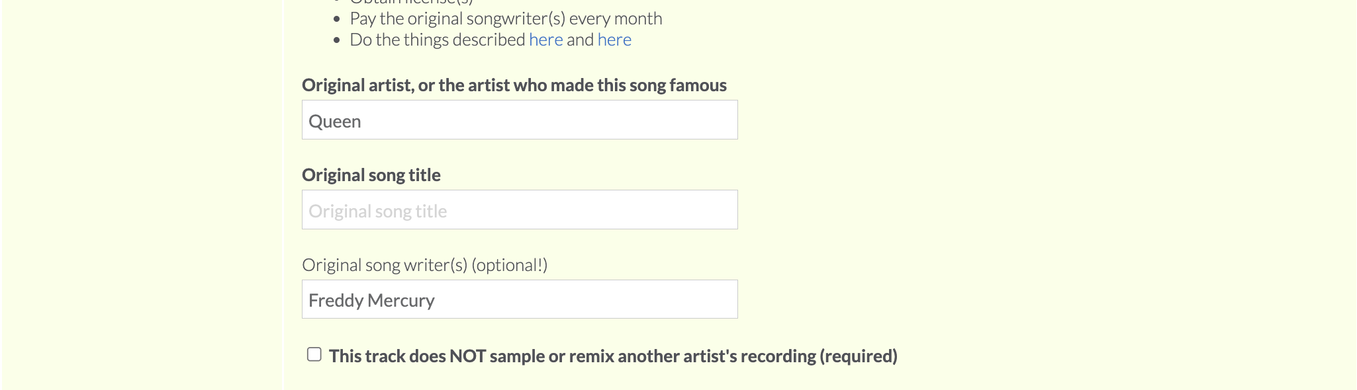
Task: Click the "Original song title" bold label
Action: tap(371, 175)
